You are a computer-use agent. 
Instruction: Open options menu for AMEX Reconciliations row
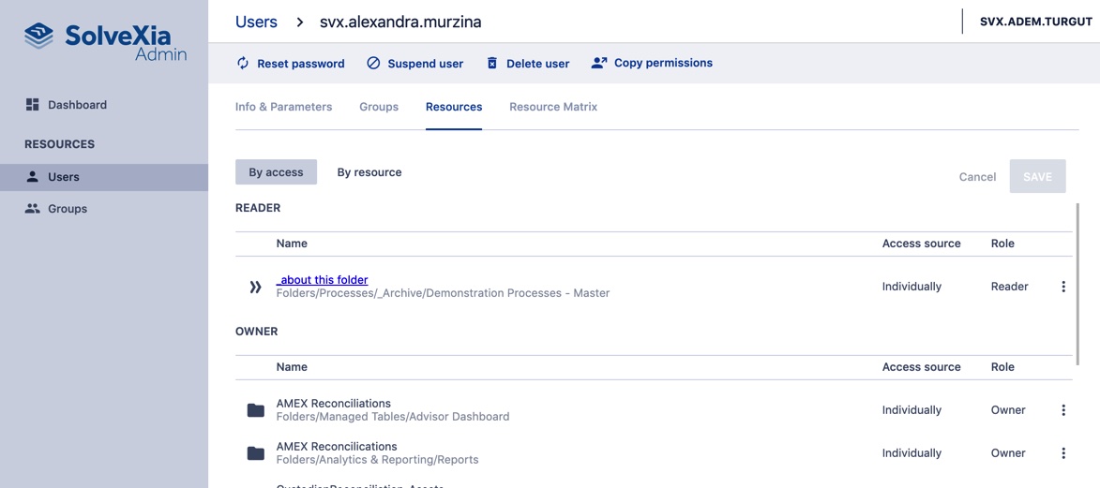pos(1063,410)
